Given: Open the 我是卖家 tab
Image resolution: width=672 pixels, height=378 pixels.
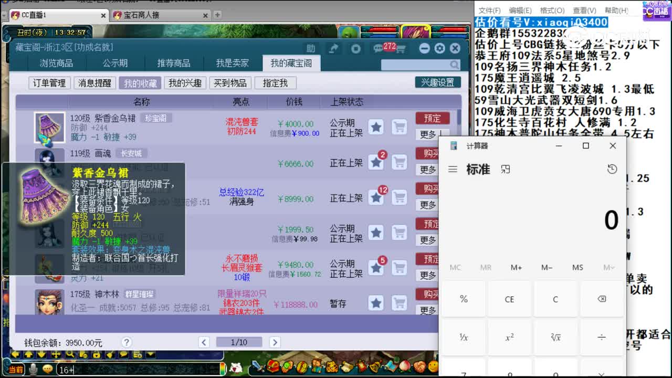Looking at the screenshot, I should coord(233,63).
